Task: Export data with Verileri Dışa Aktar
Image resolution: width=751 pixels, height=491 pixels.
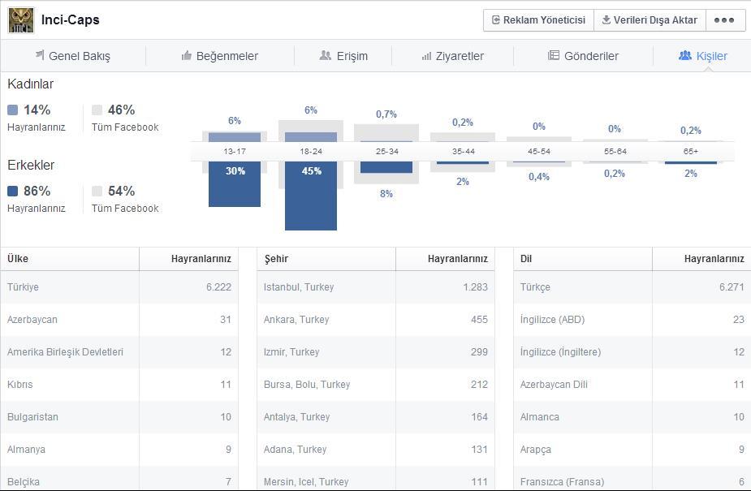Action: point(650,20)
